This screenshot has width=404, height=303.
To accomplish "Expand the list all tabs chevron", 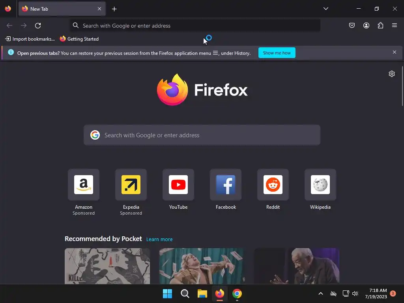I will pyautogui.click(x=325, y=9).
